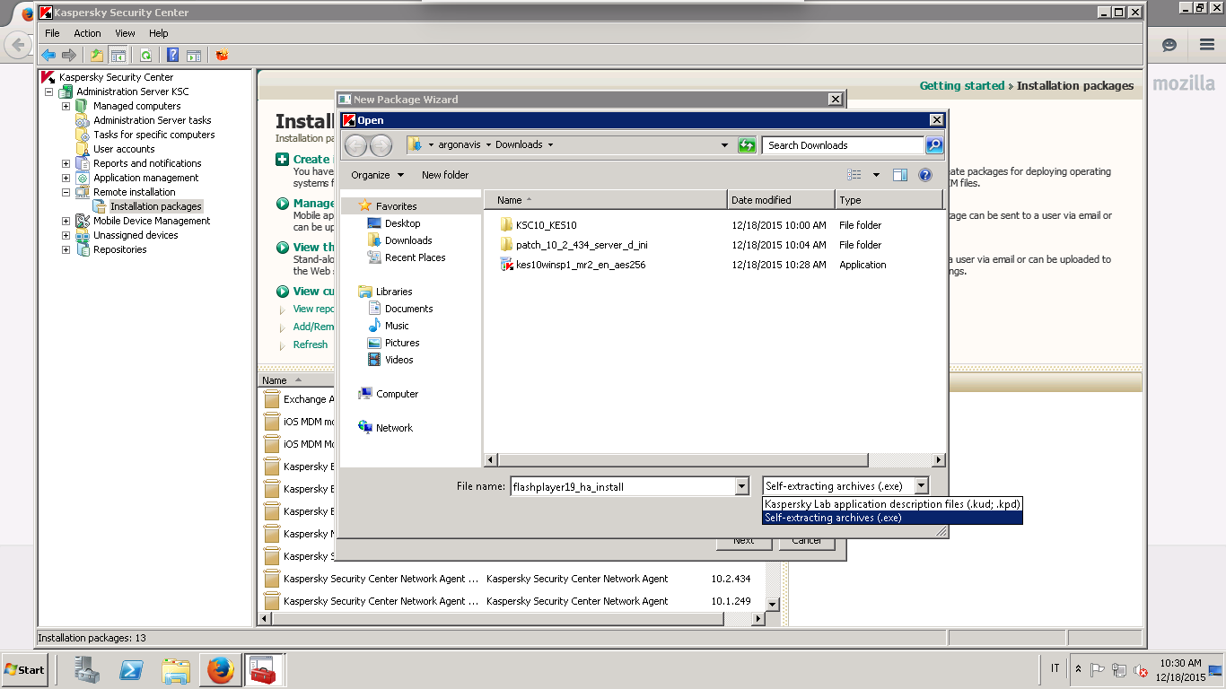Select User accounts tree item
The image size is (1226, 689).
[124, 149]
